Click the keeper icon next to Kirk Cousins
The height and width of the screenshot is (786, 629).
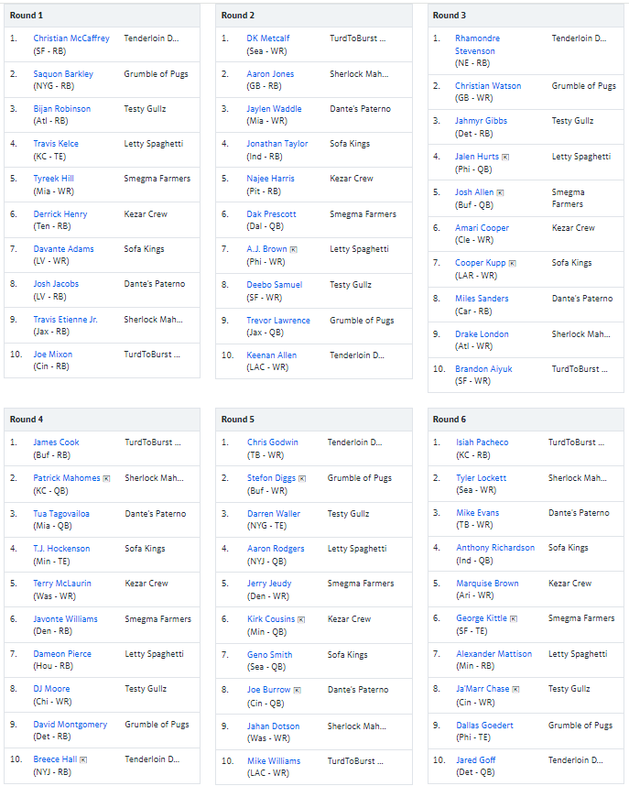click(x=301, y=619)
